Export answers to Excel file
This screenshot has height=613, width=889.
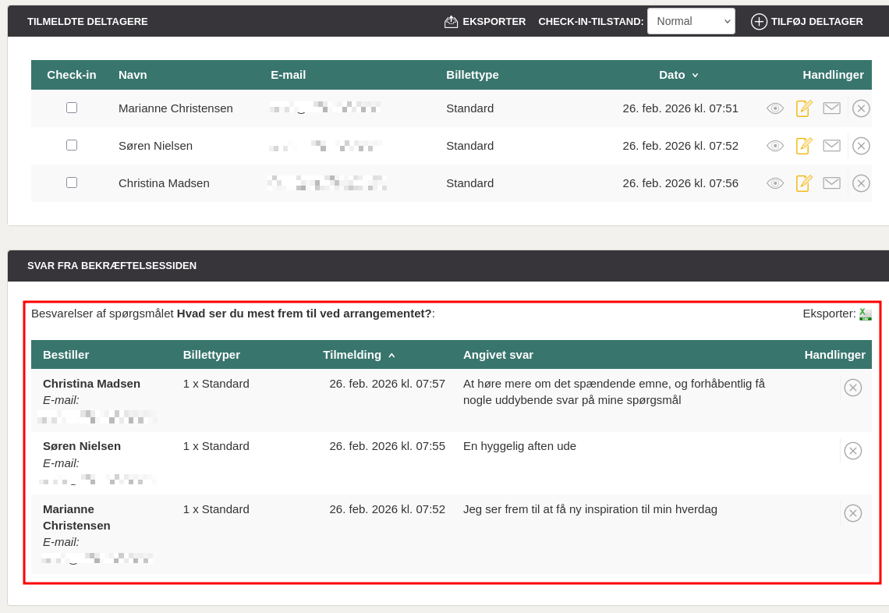tap(865, 314)
